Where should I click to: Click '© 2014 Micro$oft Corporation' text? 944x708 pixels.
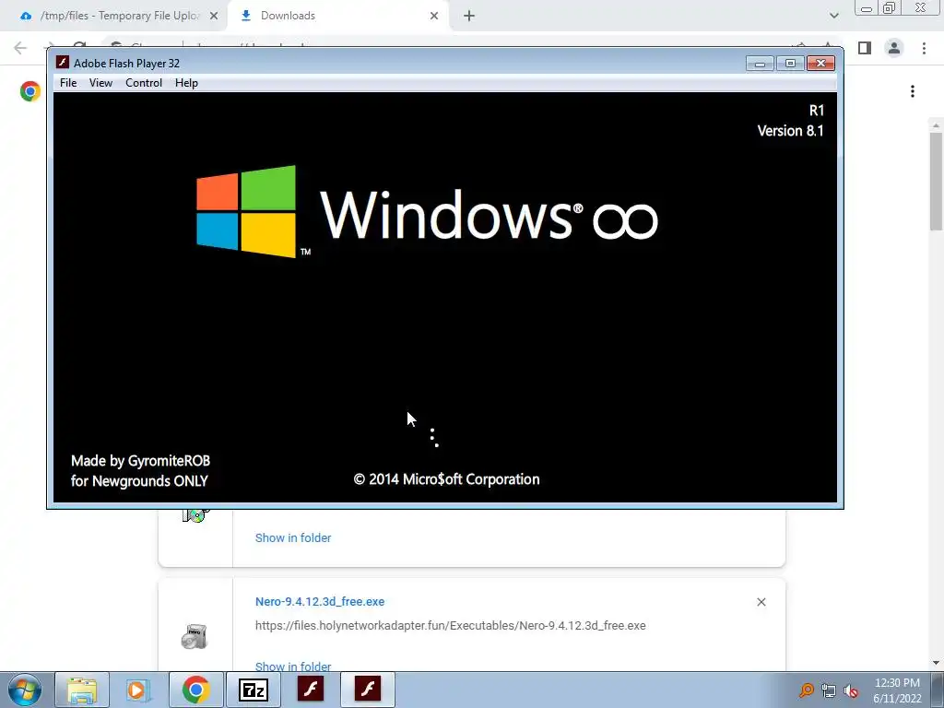pyautogui.click(x=447, y=479)
